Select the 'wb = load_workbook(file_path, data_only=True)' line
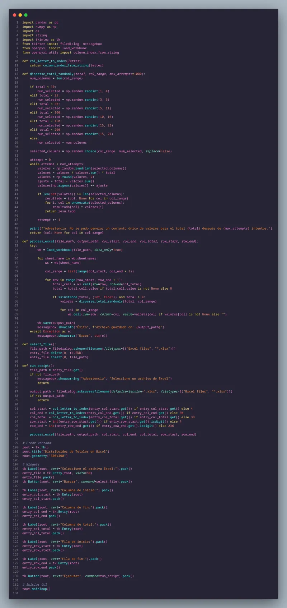Image resolution: width=287 pixels, height=608 pixels. click(x=80, y=250)
